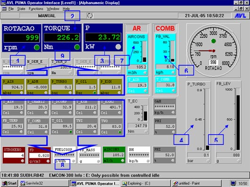250x187 pixels.
Task: Click the EMCON-300 status bar message
Action: click(x=104, y=175)
